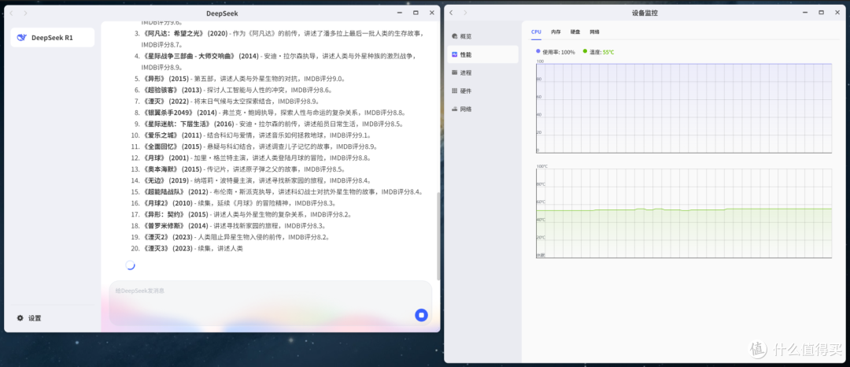Click the CPU temperature chart

[684, 213]
